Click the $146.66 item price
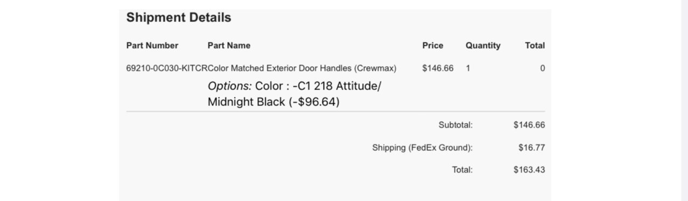 [438, 68]
